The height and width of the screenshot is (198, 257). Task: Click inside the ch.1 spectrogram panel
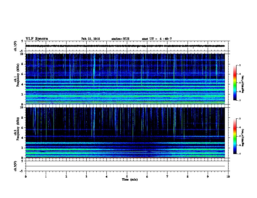(125, 79)
